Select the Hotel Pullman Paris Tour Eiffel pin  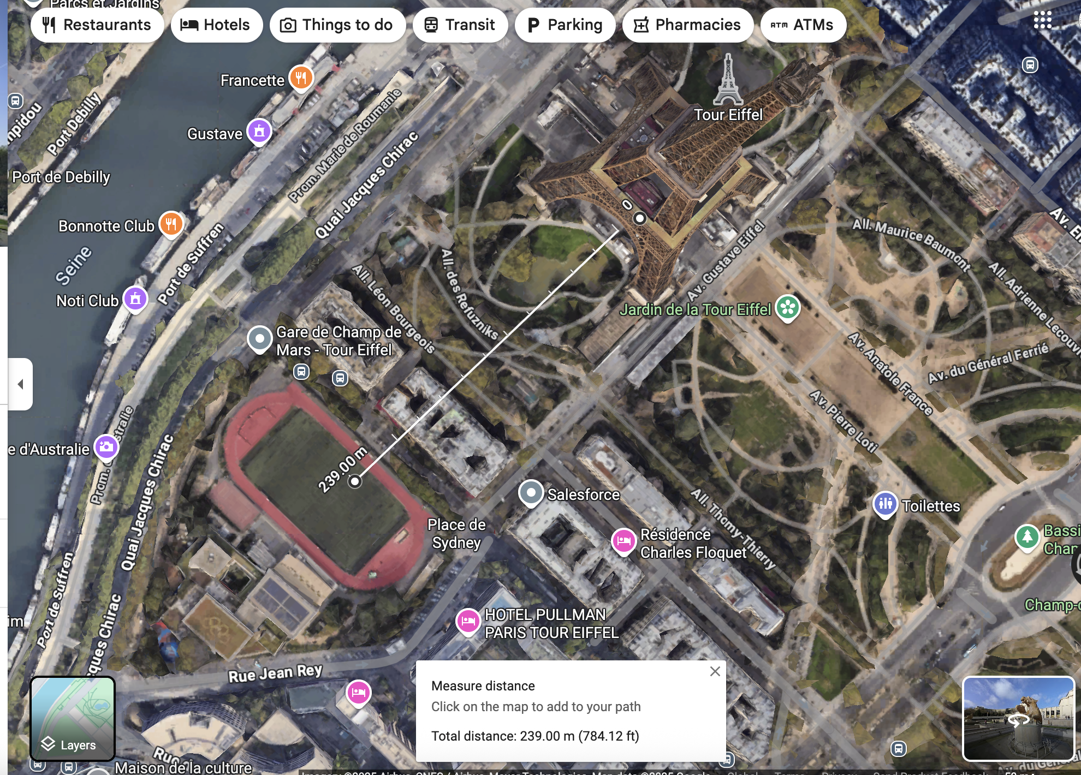point(468,621)
